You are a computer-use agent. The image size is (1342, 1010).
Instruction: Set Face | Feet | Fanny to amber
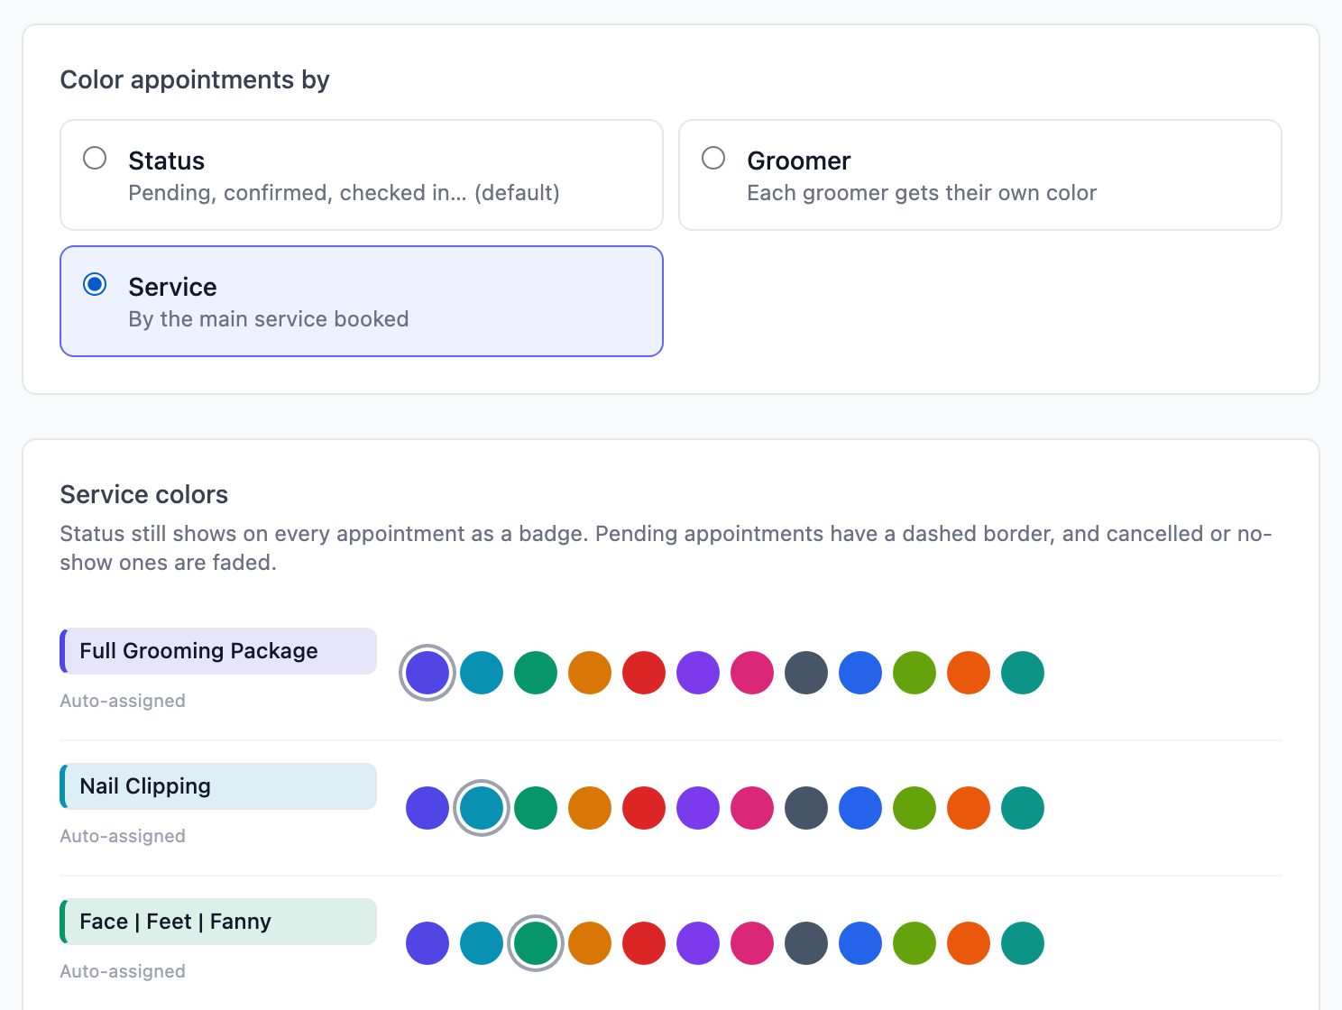click(590, 943)
